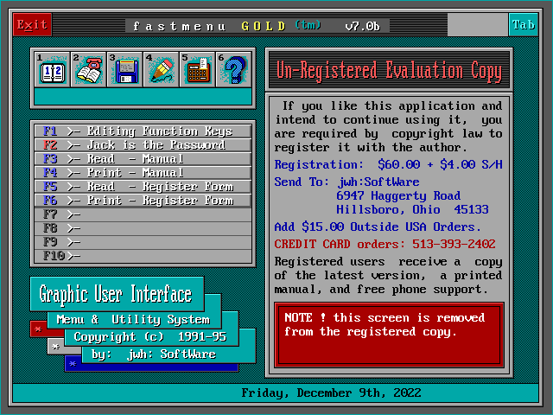
Task: Click the Copyright (c) 1991-95 card
Action: [151, 337]
